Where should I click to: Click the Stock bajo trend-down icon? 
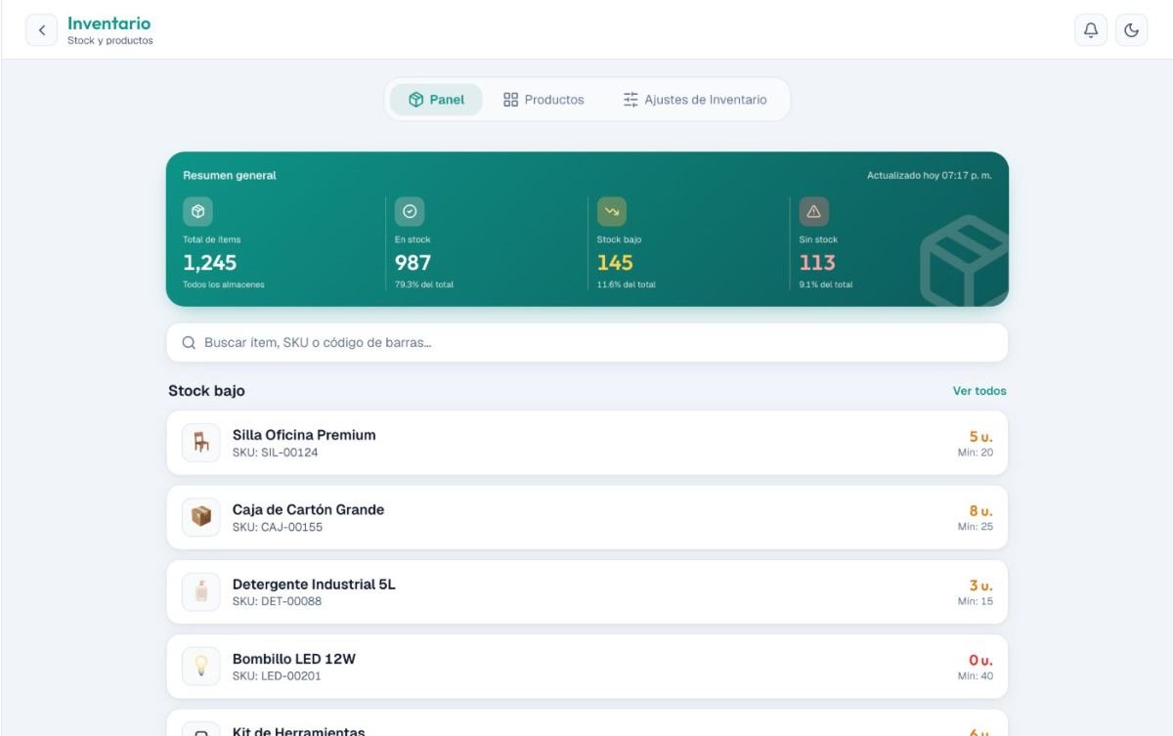(x=612, y=211)
